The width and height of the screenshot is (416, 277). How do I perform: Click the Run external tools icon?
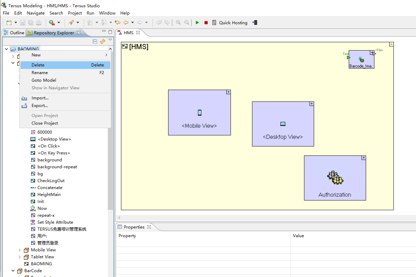(x=52, y=23)
